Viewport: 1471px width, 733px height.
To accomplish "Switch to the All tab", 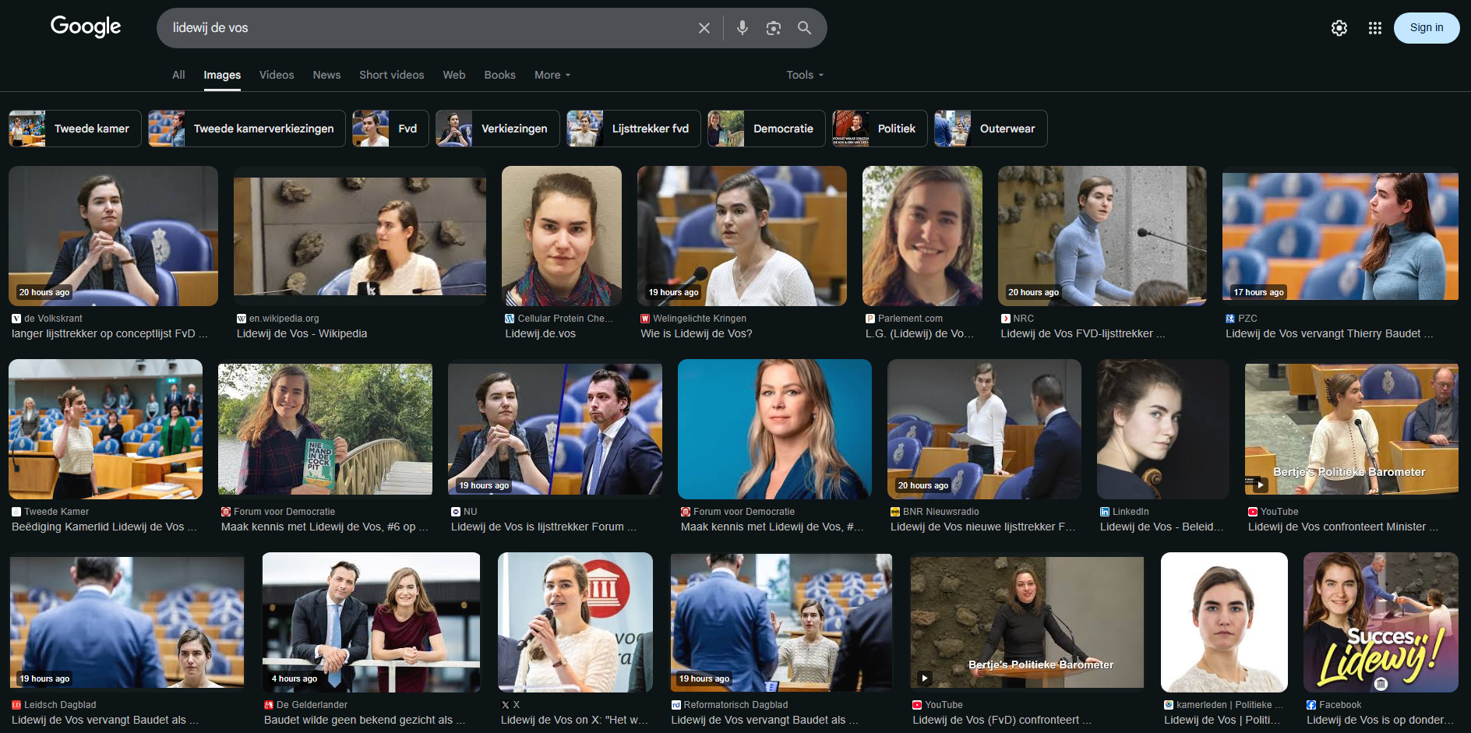I will click(178, 75).
